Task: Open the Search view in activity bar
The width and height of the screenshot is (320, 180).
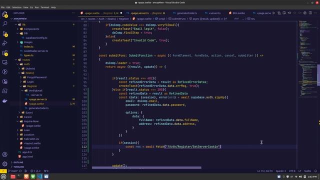Action: coord(5,24)
